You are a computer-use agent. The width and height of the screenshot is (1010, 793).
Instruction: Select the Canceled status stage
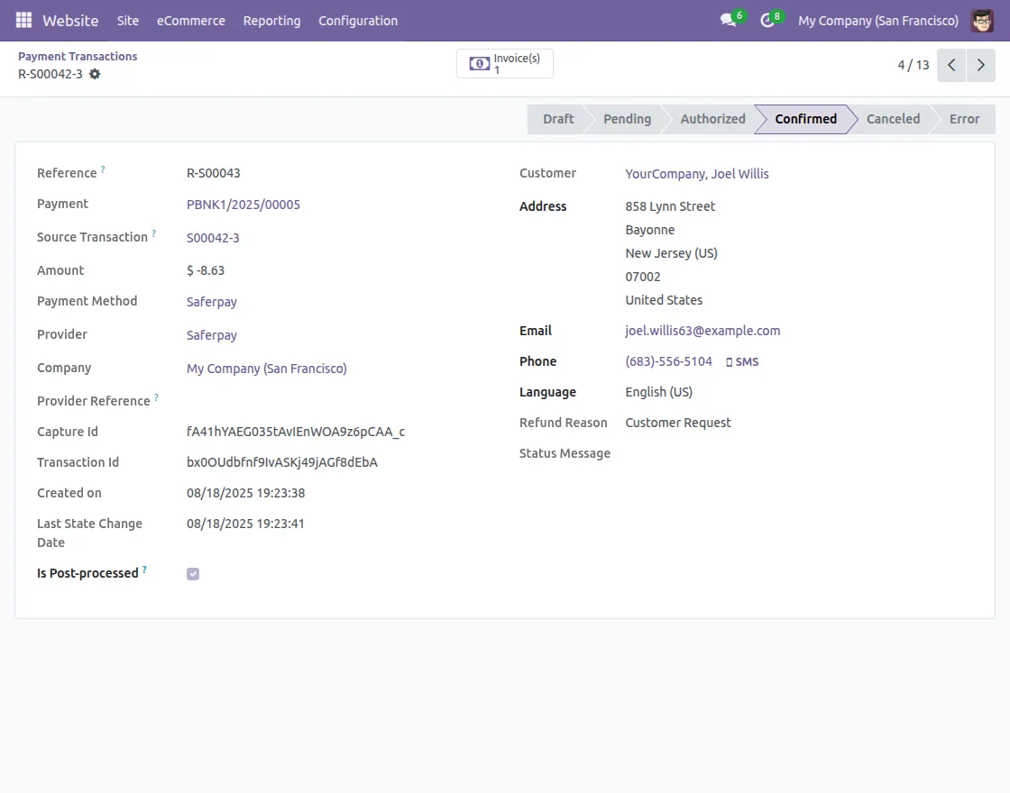coord(893,119)
